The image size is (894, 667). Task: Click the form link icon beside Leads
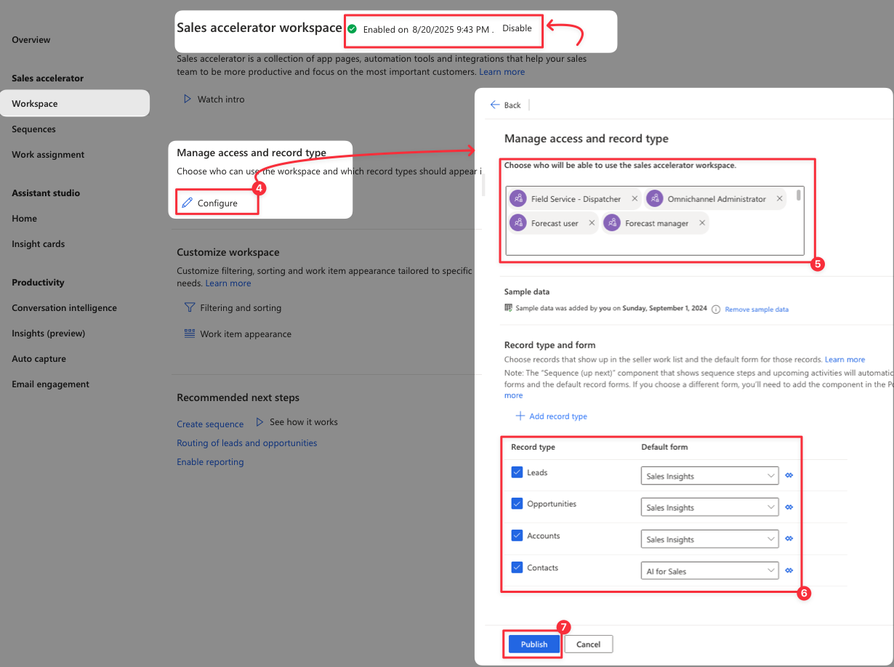click(x=789, y=476)
